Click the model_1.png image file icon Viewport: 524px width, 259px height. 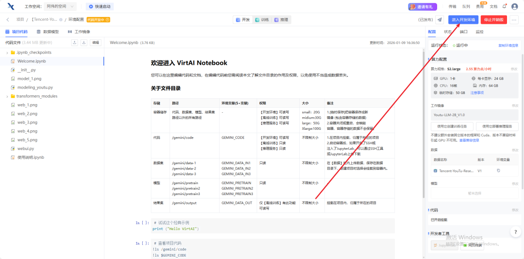click(x=13, y=78)
